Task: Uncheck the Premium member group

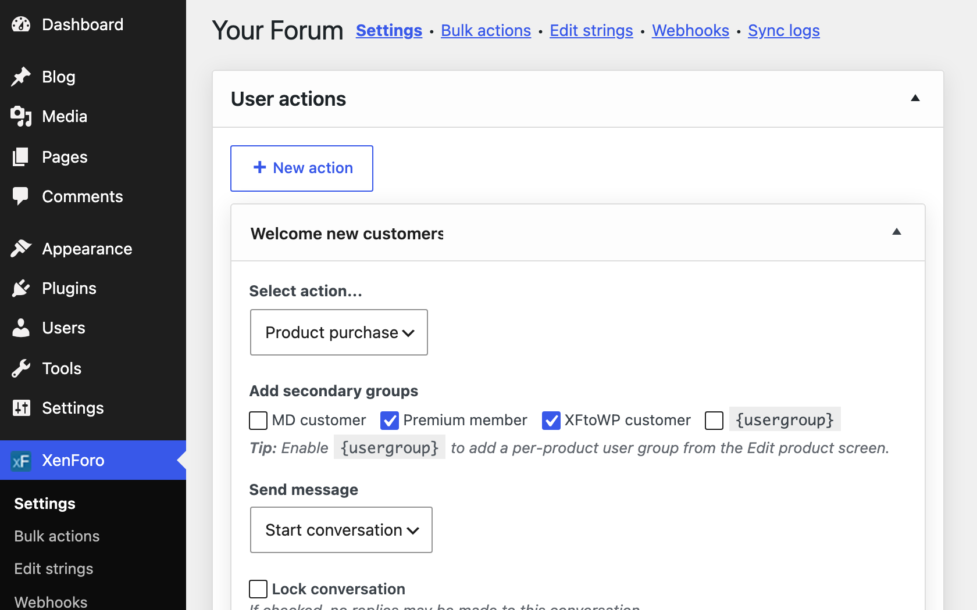Action: click(390, 420)
